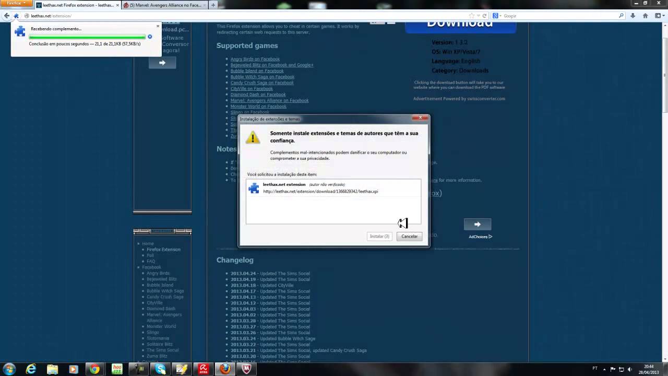Open Marvel: Avengers Alliance on Facebook link
This screenshot has width=668, height=376.
[x=270, y=100]
